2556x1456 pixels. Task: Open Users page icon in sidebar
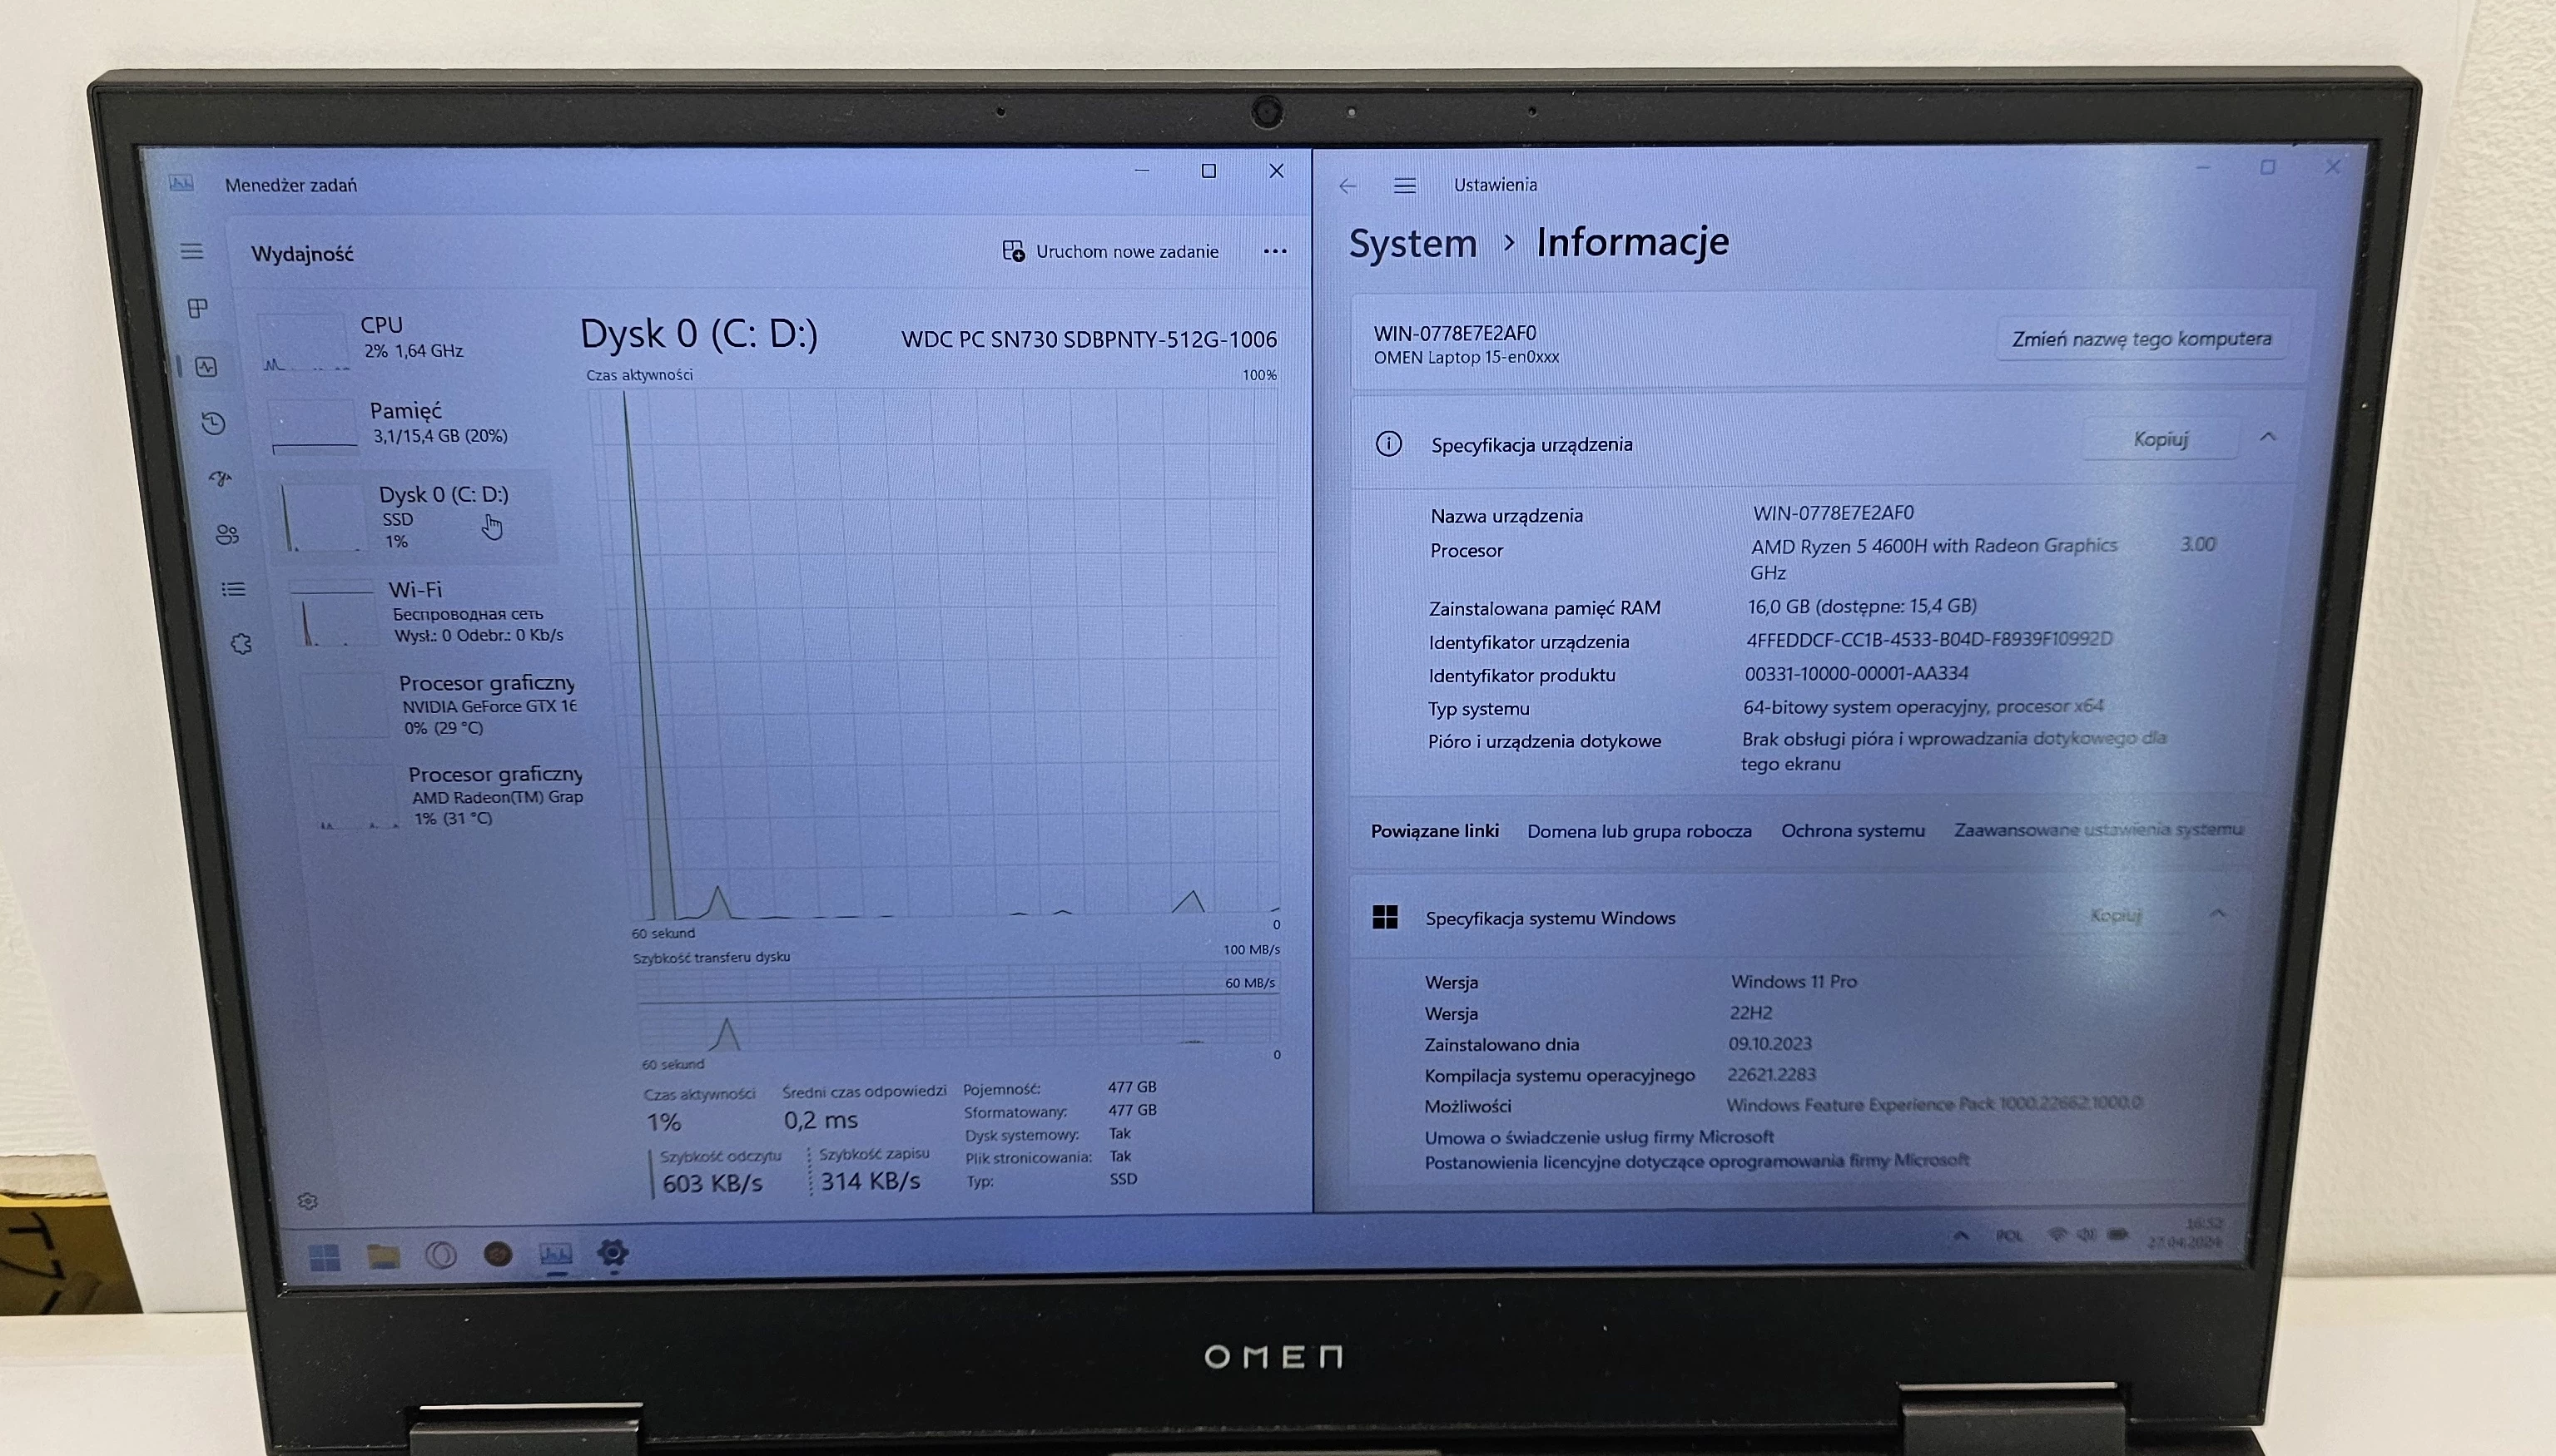point(227,535)
